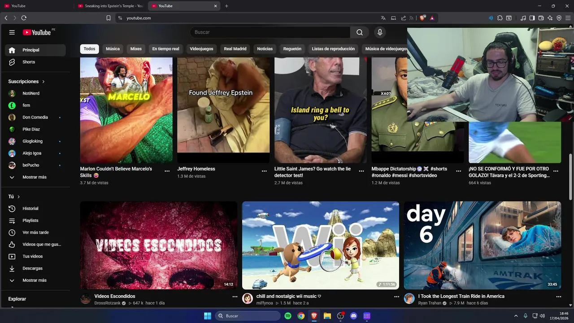Select the Mixes filter chip
Viewport: 574px width, 323px height.
136,49
